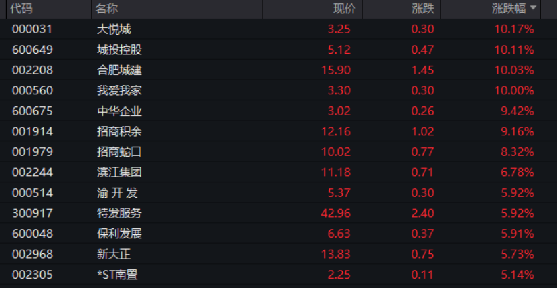Click the *ST南置 stock name

tap(118, 275)
